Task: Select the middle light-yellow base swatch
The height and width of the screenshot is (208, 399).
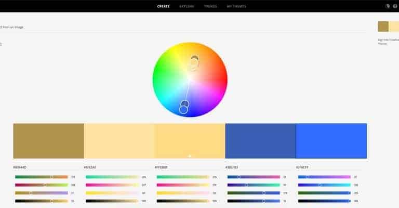Action: [190, 141]
